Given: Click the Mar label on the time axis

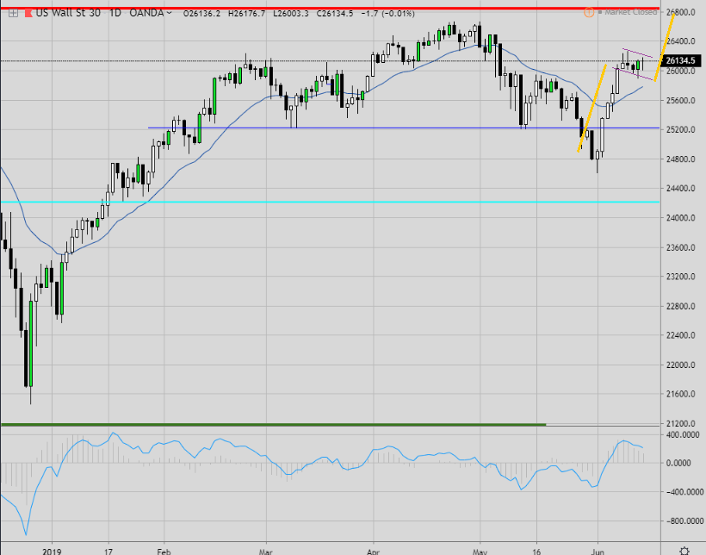Looking at the screenshot, I should [x=266, y=551].
